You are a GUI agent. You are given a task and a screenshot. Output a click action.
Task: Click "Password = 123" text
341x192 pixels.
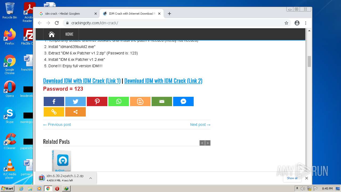(x=63, y=89)
